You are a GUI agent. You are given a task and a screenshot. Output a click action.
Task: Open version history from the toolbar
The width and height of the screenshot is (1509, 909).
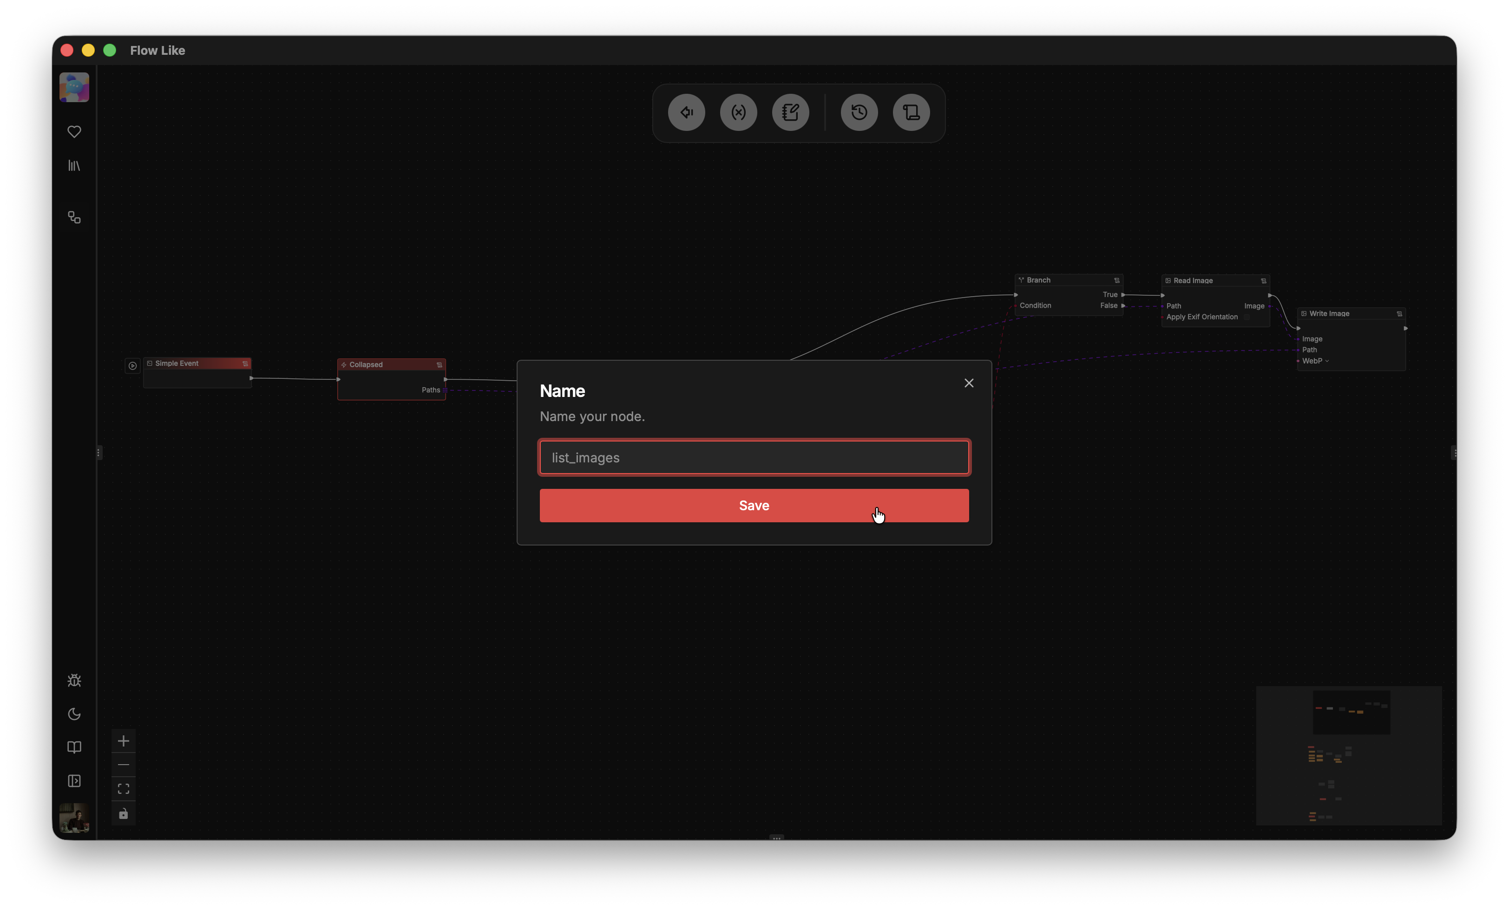click(x=859, y=112)
